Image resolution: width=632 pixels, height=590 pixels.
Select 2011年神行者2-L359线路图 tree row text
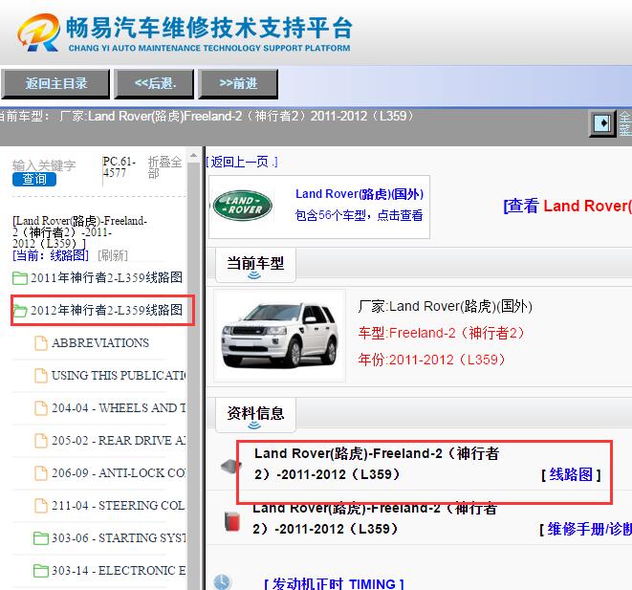point(106,277)
